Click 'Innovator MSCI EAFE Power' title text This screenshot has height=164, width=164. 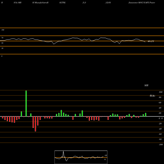(142, 3)
